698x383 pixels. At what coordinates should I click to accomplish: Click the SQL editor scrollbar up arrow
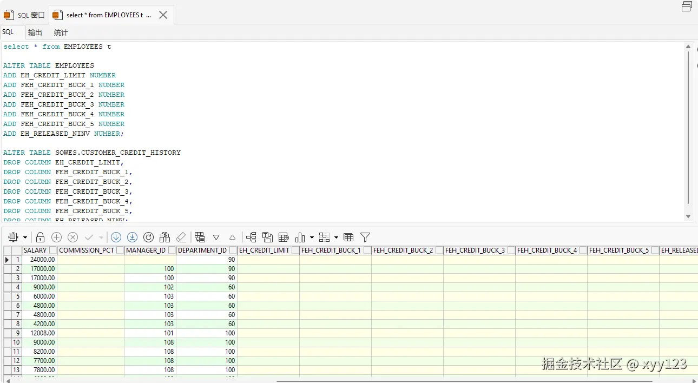point(688,47)
